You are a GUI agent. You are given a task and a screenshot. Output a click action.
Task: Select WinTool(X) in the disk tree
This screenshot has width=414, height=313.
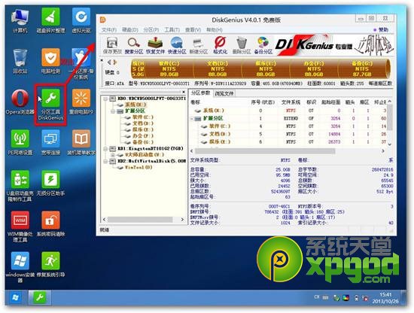click(x=138, y=167)
